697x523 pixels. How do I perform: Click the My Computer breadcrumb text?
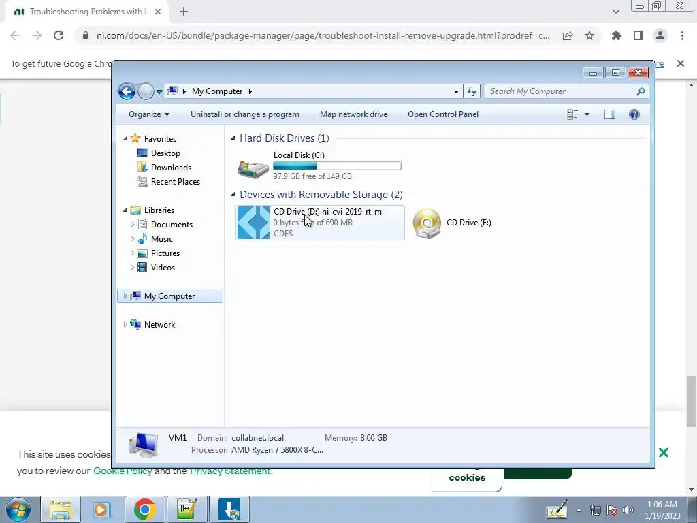217,91
